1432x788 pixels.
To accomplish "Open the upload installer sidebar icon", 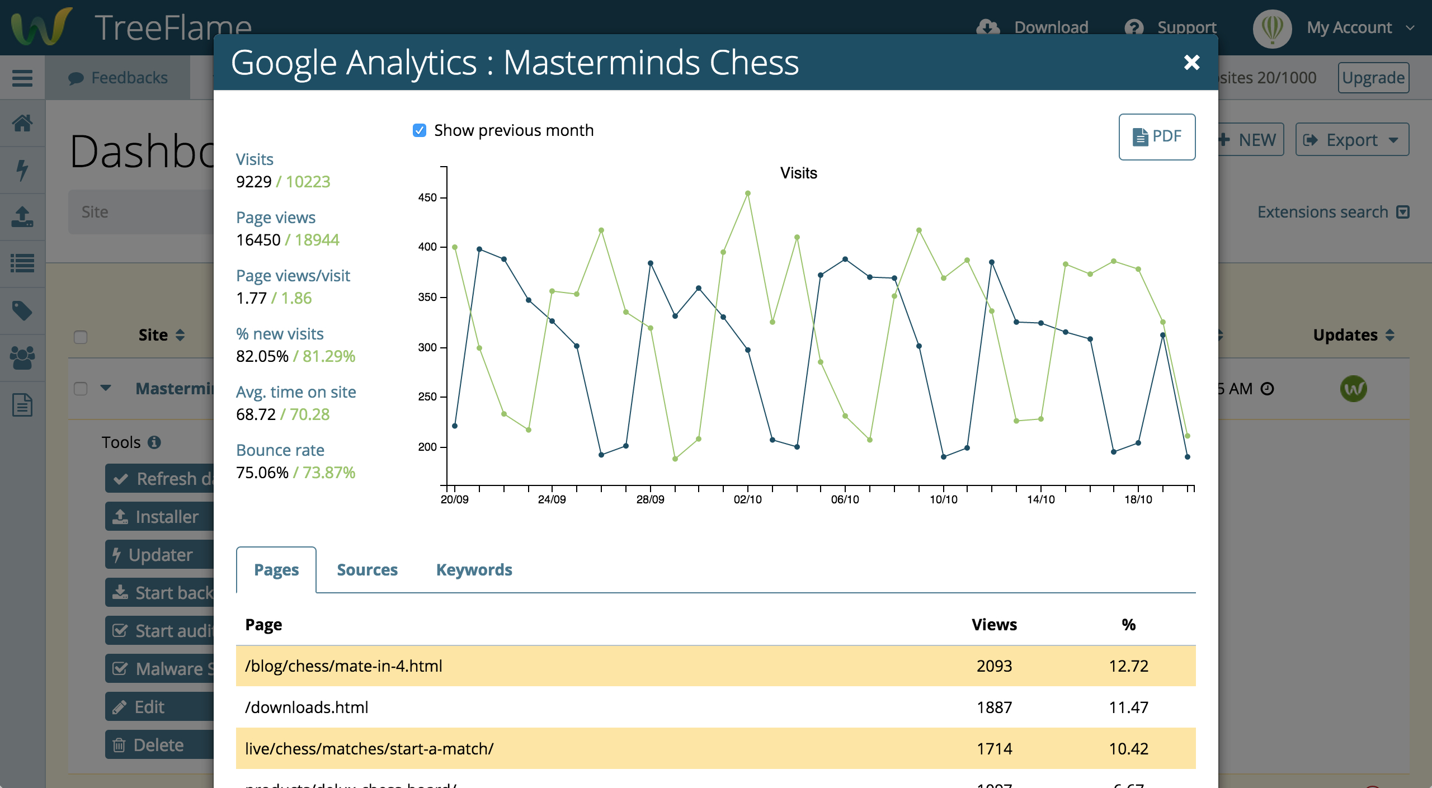I will [x=22, y=217].
